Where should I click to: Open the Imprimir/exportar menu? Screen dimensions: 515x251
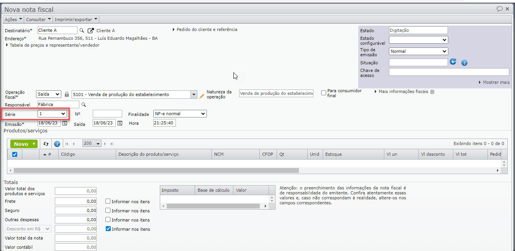(76, 19)
